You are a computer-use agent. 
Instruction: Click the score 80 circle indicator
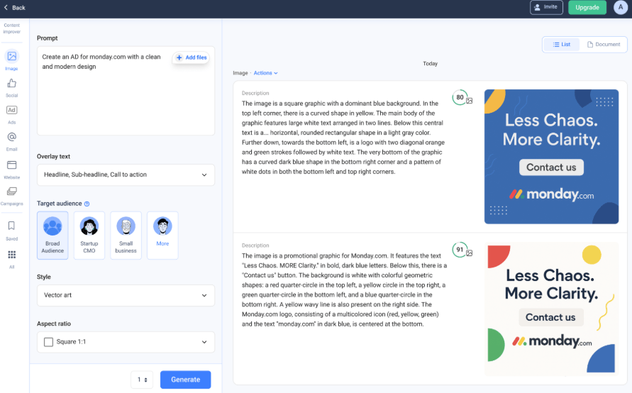click(460, 97)
